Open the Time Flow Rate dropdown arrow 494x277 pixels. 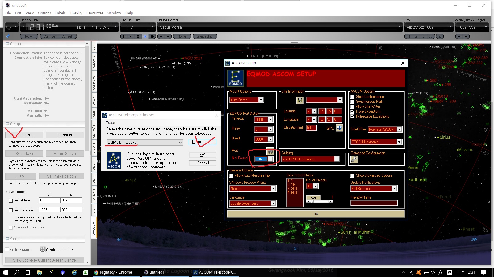click(153, 27)
